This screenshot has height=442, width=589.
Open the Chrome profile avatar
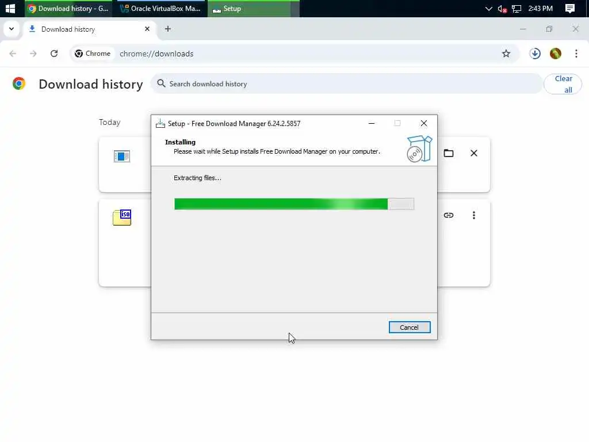point(555,54)
